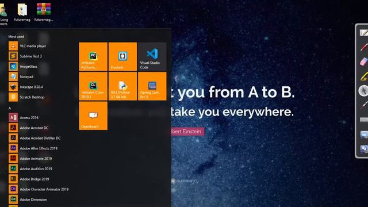
Task: Choose the arrow Selector tool in side toolbar
Action: coord(363,91)
